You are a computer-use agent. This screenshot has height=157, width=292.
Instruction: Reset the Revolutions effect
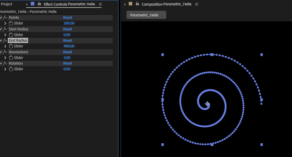click(67, 52)
